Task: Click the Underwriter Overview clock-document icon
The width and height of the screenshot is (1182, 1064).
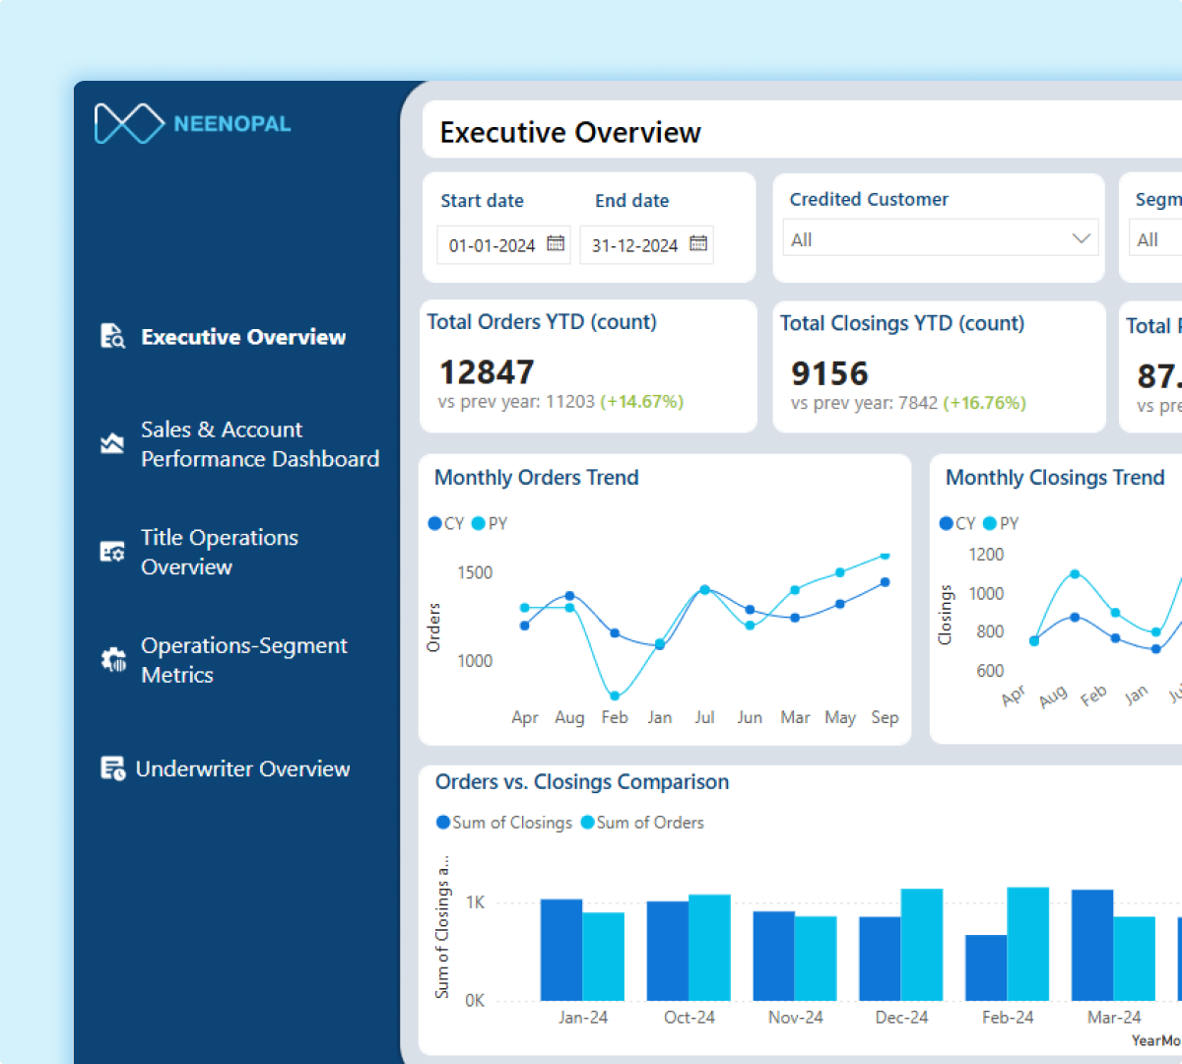Action: 111,767
